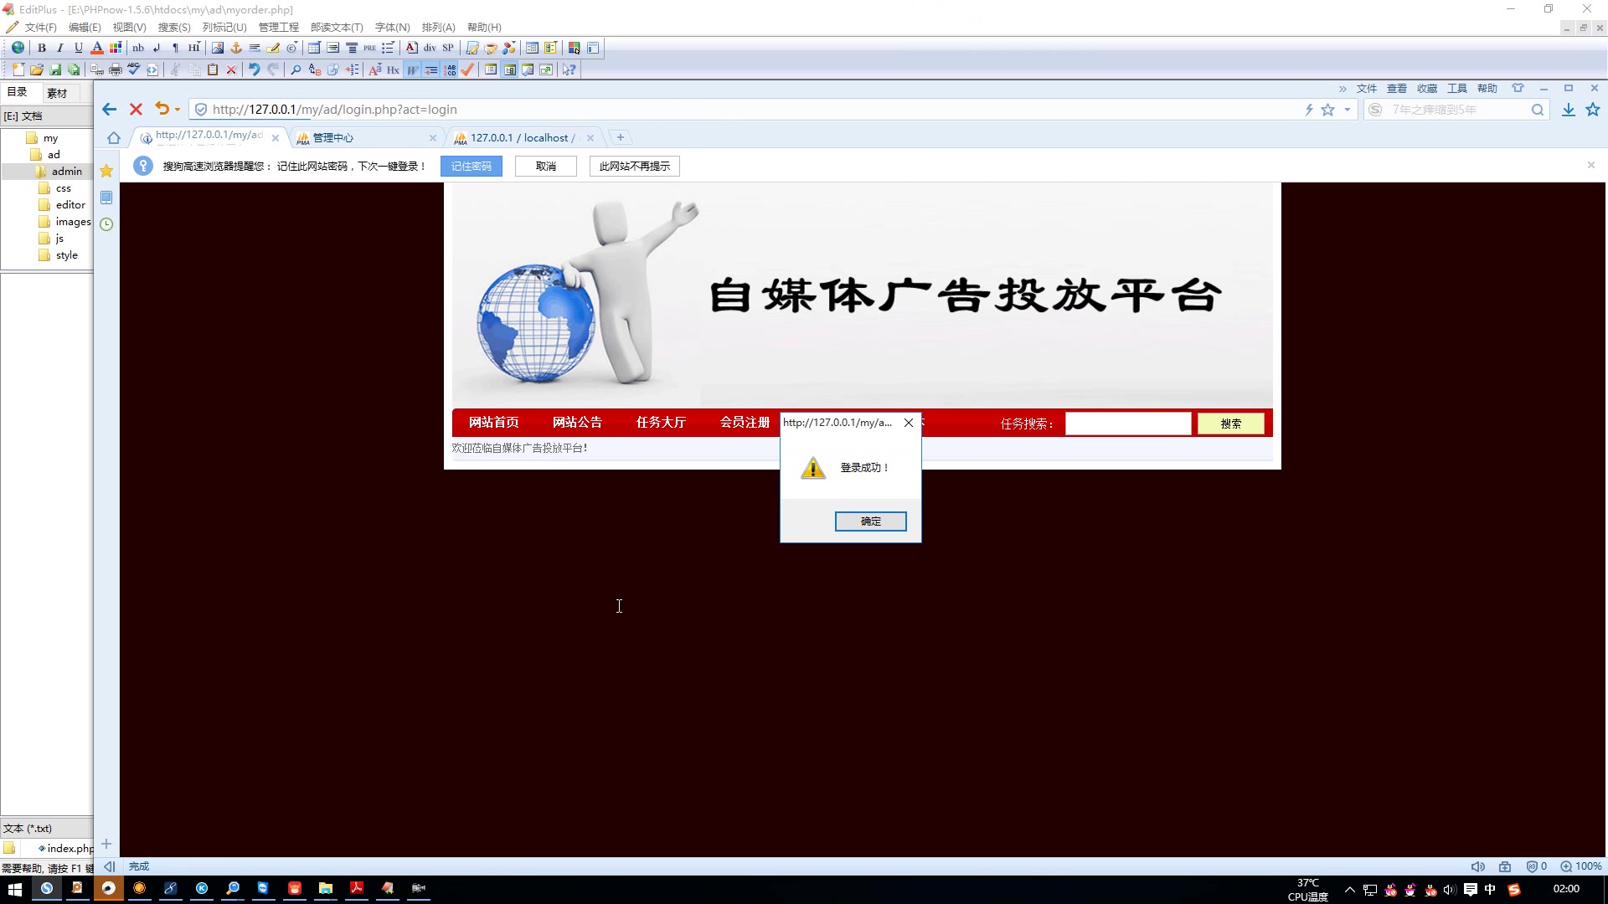Switch to the 管理中心 browser tab
This screenshot has height=904, width=1608.
coord(365,138)
